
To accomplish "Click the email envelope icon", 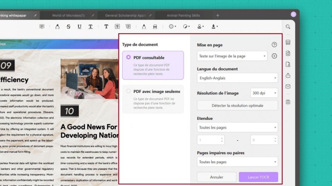I will click(x=288, y=87).
